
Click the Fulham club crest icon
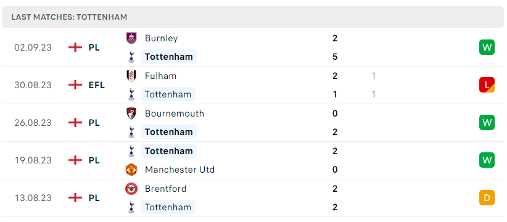click(131, 76)
